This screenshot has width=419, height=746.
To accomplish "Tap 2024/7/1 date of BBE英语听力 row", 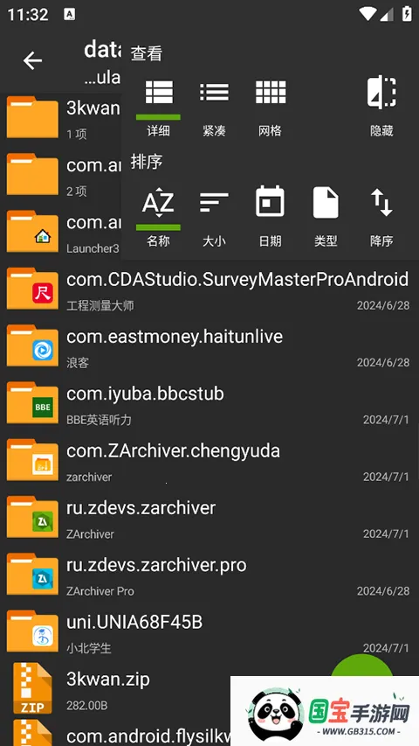I will point(386,420).
